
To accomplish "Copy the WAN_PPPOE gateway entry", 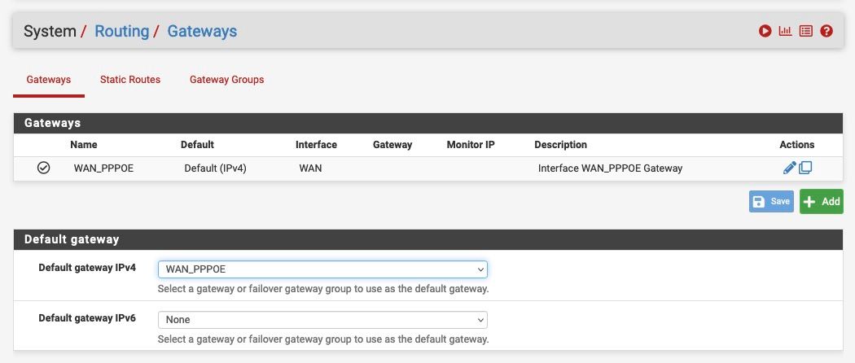I will click(x=805, y=168).
